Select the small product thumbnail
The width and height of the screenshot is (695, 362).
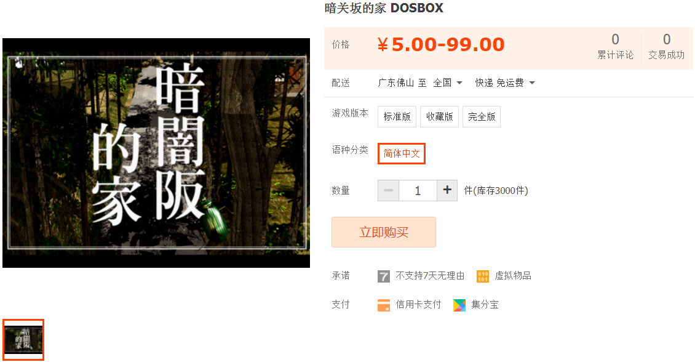pos(23,339)
